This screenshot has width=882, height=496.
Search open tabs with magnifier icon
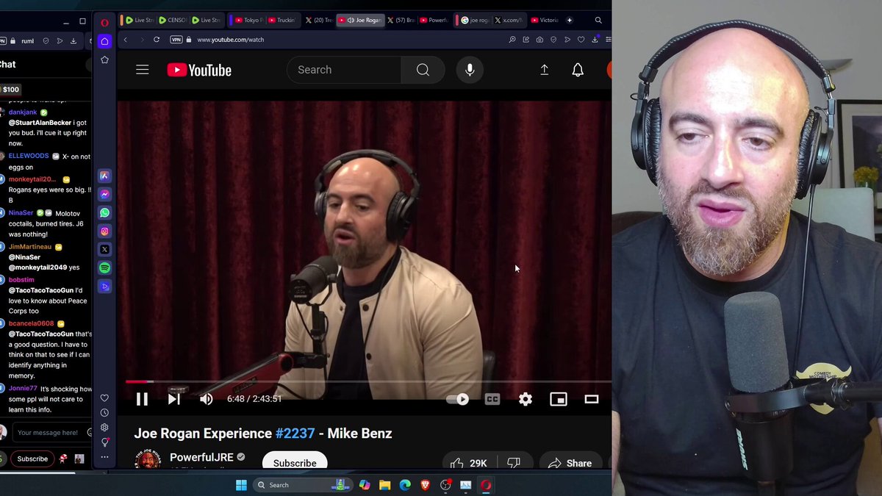pyautogui.click(x=598, y=21)
